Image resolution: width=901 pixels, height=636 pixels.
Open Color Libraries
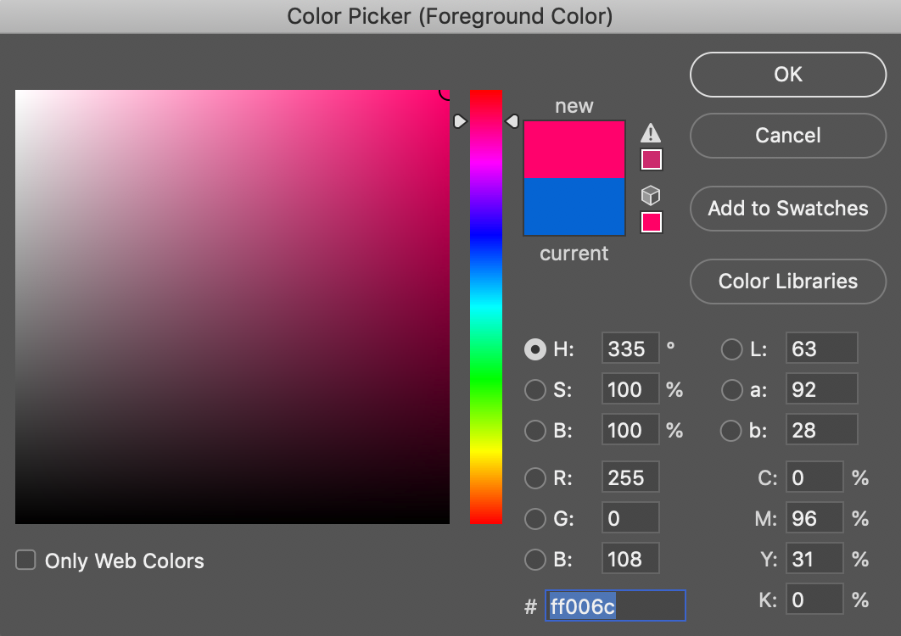pos(787,282)
